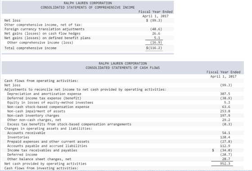Screen dimensions: 252x171
Task: Click the (27.8) prepaid expenses value
Action: click(x=226, y=142)
